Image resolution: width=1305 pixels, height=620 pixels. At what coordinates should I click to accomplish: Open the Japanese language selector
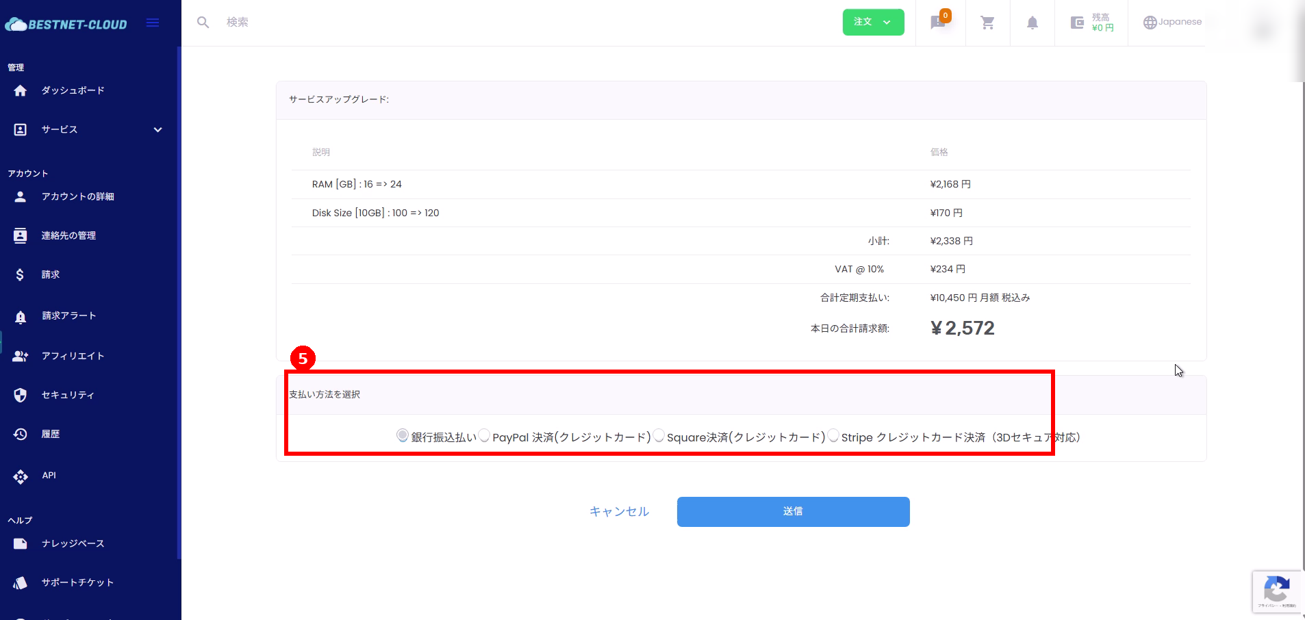point(1172,22)
